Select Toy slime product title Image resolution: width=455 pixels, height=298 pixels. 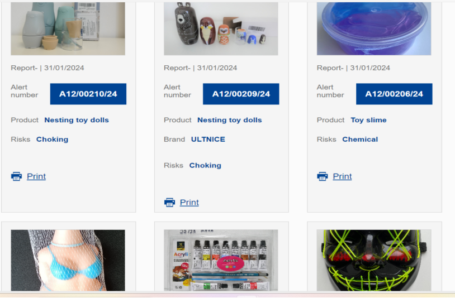[x=368, y=120]
